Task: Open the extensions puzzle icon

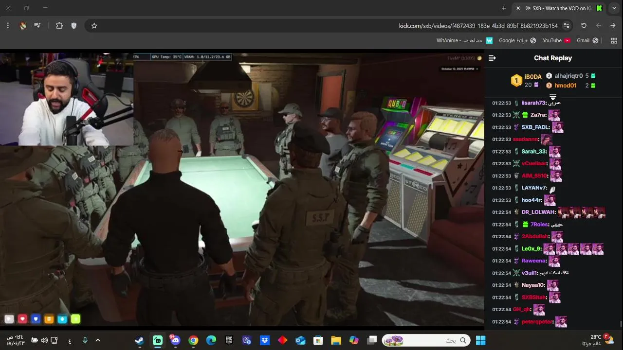Action: pos(59,26)
